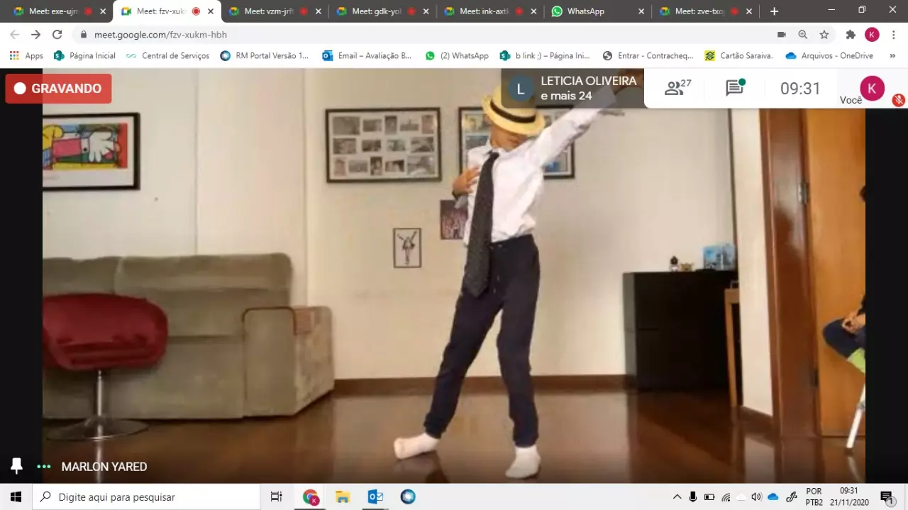Switch to the WhatsApp browser tab
The width and height of the screenshot is (908, 510).
[585, 11]
